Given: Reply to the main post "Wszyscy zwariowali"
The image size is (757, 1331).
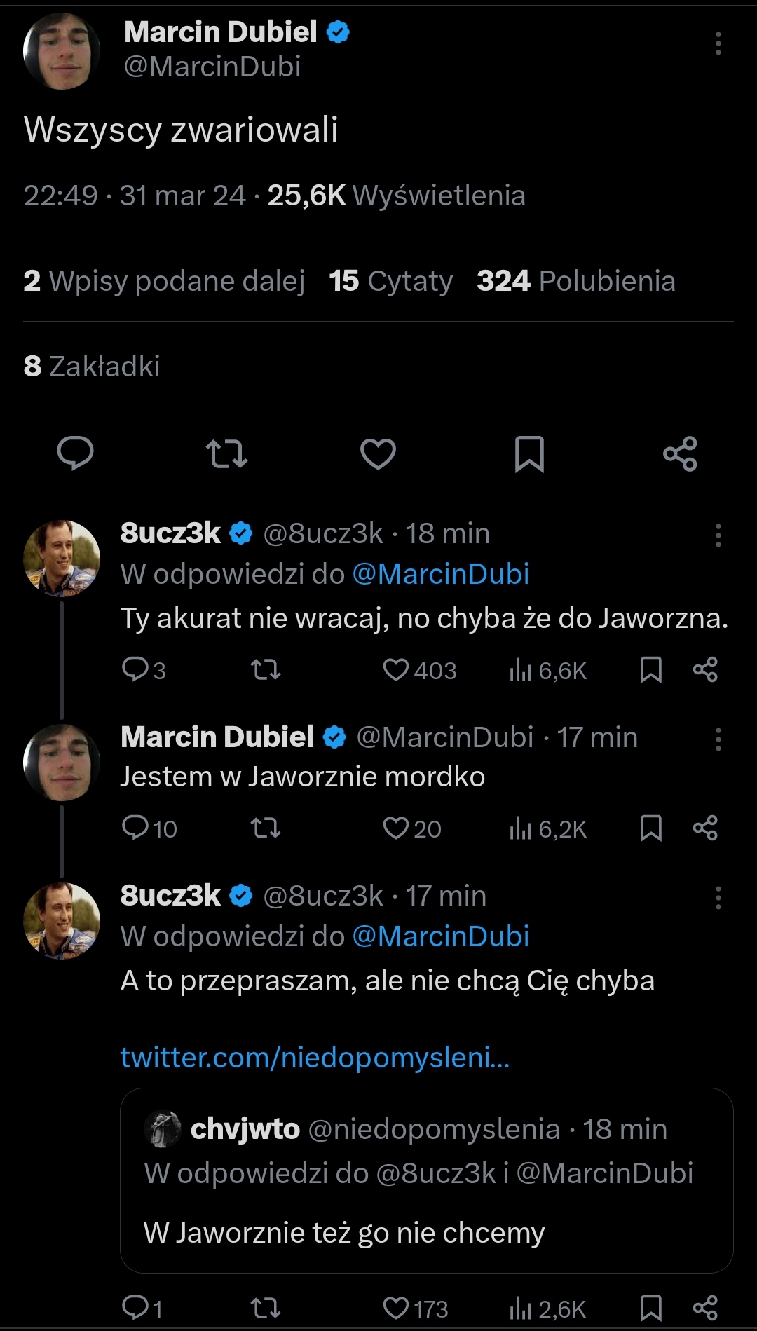Looking at the screenshot, I should [x=75, y=453].
